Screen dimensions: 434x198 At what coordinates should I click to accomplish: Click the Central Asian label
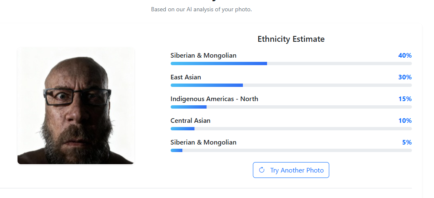(x=190, y=121)
